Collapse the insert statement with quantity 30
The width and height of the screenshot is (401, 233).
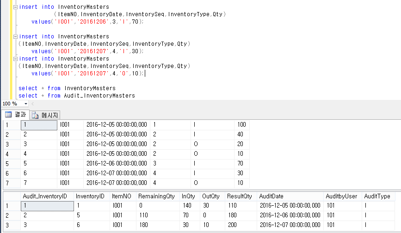(16, 37)
